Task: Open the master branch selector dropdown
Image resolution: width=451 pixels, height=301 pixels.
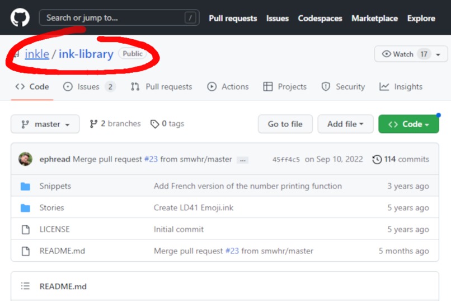Action: pyautogui.click(x=45, y=124)
